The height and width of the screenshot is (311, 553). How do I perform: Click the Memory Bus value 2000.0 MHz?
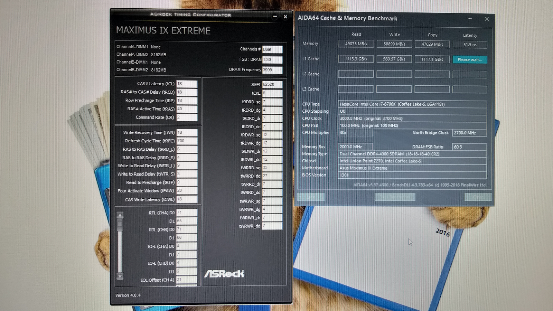pos(355,147)
